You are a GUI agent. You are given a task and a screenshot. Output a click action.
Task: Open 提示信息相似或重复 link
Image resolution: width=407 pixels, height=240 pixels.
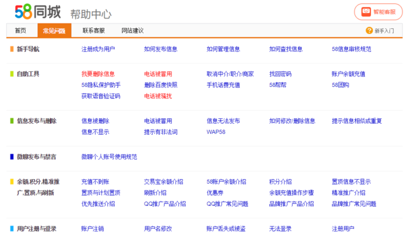(x=357, y=121)
